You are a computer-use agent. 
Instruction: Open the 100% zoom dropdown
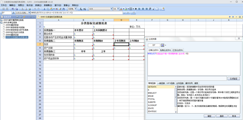tap(75, 9)
